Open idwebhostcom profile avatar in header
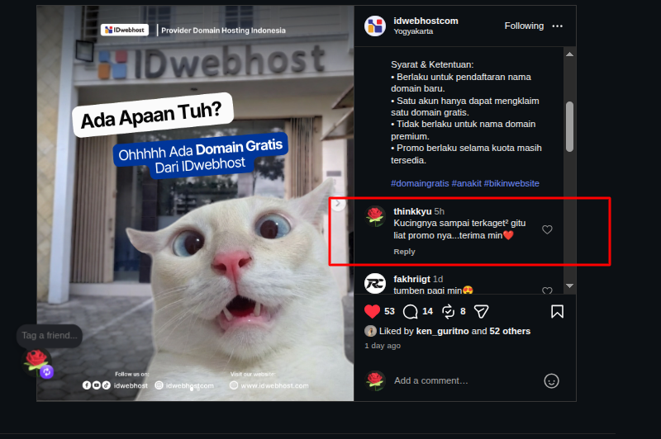The image size is (661, 439). click(375, 26)
